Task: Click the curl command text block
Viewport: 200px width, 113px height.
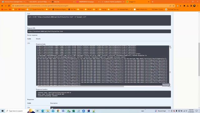Action: pyautogui.click(x=99, y=20)
